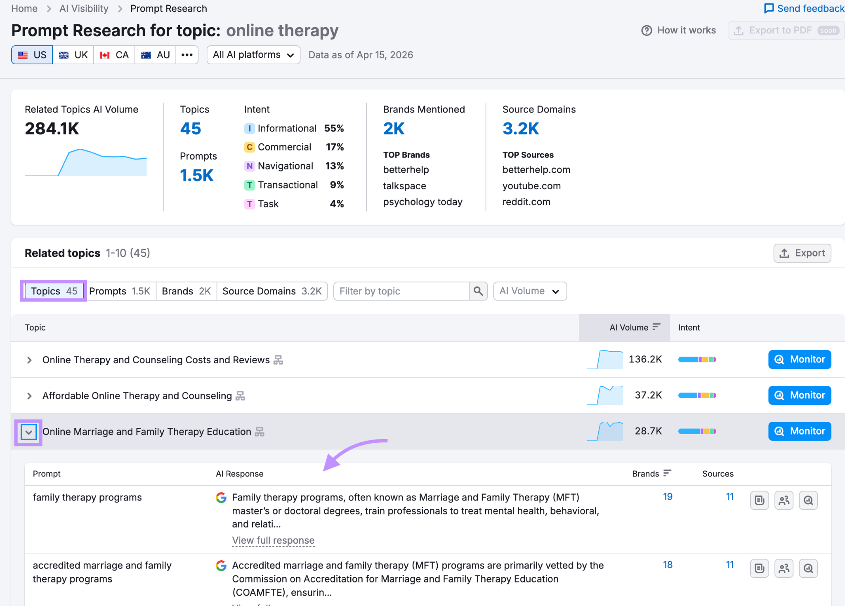Click the response icon in family therapy programs row
The image size is (845, 606).
[759, 500]
